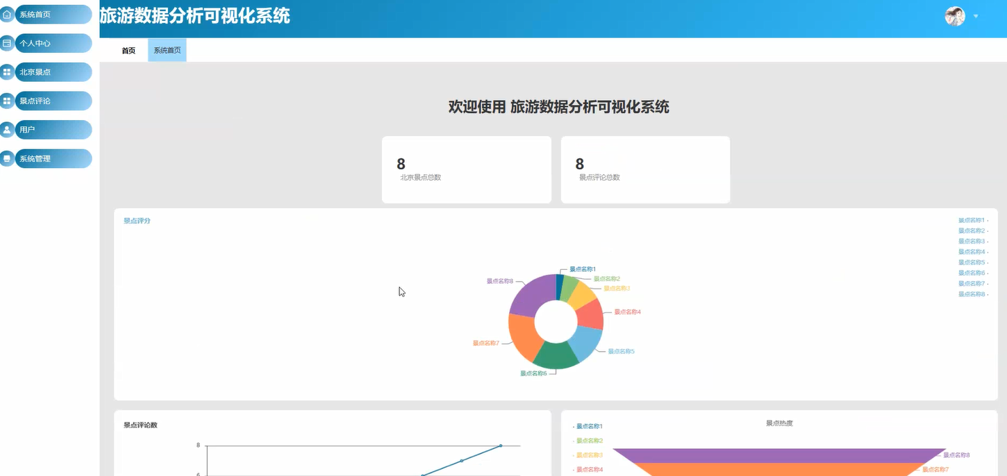Click the 北京景点总数 statistics card
This screenshot has width=1007, height=476.
click(466, 169)
